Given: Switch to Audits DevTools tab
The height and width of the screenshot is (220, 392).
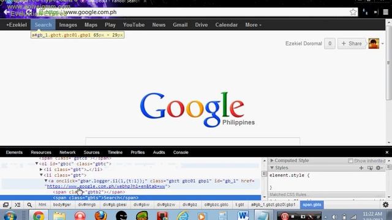Looking at the screenshot, I should point(159,152).
